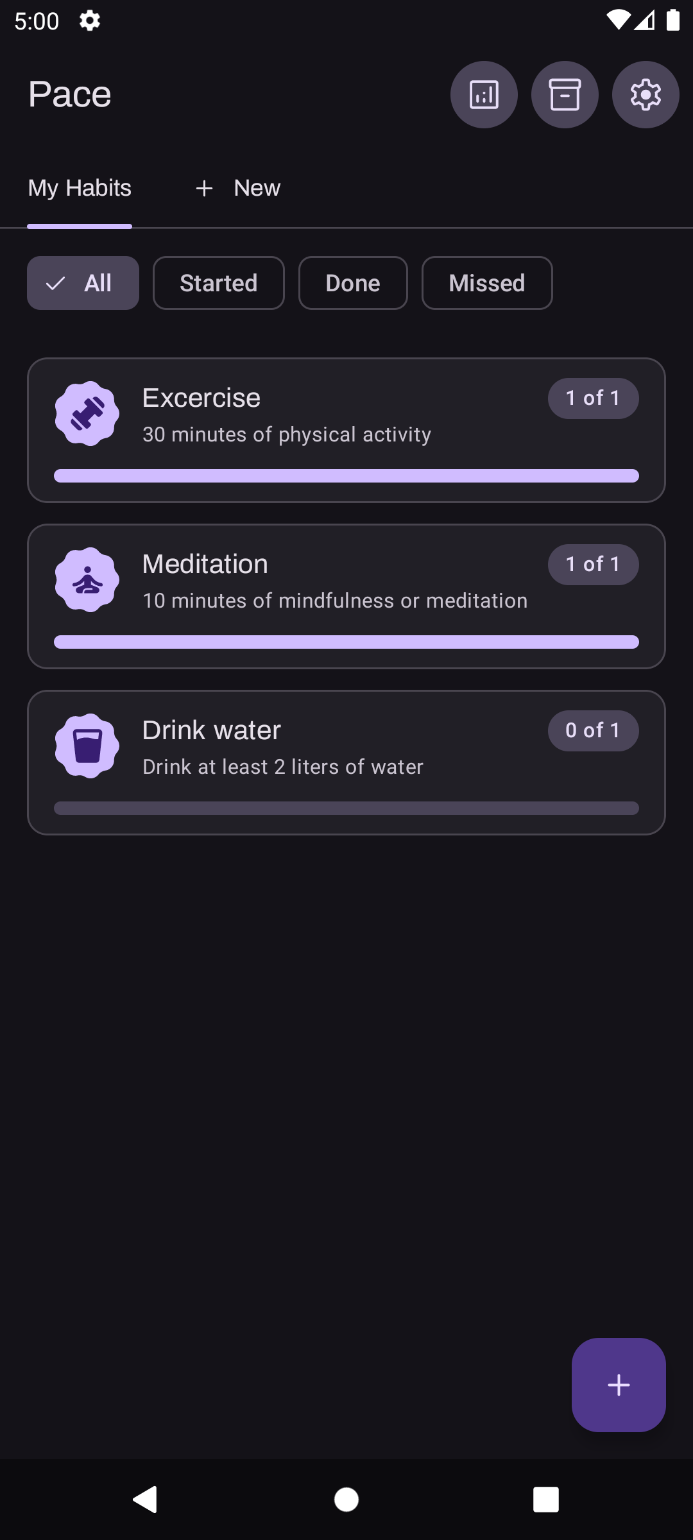Tap the Excercise 1 of 1 counter
The height and width of the screenshot is (1540, 693).
[x=593, y=398]
